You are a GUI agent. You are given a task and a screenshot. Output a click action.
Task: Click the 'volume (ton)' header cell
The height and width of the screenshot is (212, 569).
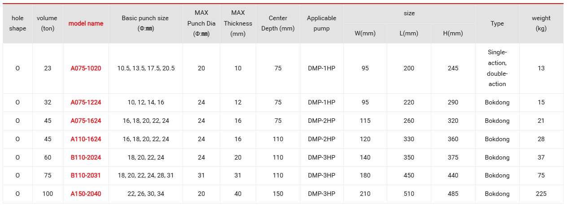[47, 23]
